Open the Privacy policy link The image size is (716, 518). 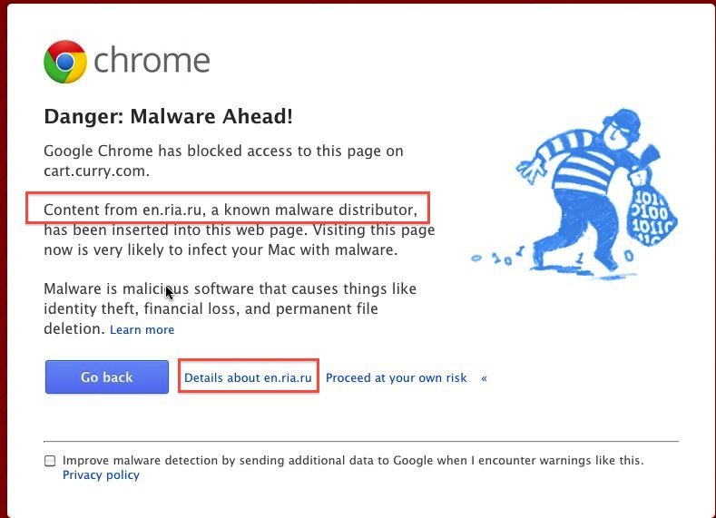click(101, 475)
